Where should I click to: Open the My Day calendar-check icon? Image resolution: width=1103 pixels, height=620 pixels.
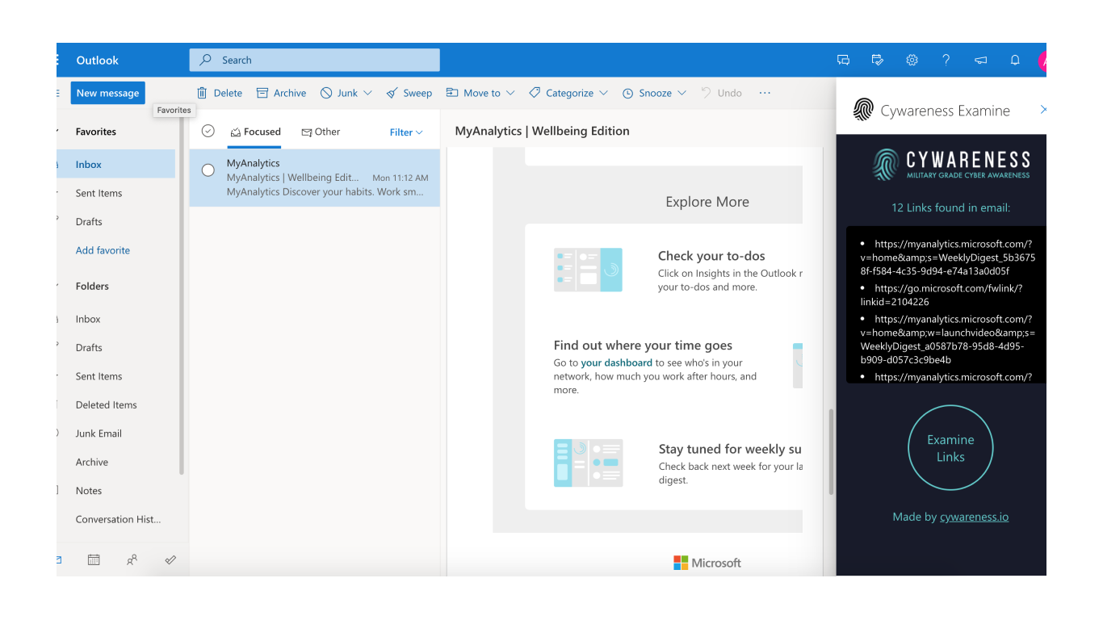point(878,60)
